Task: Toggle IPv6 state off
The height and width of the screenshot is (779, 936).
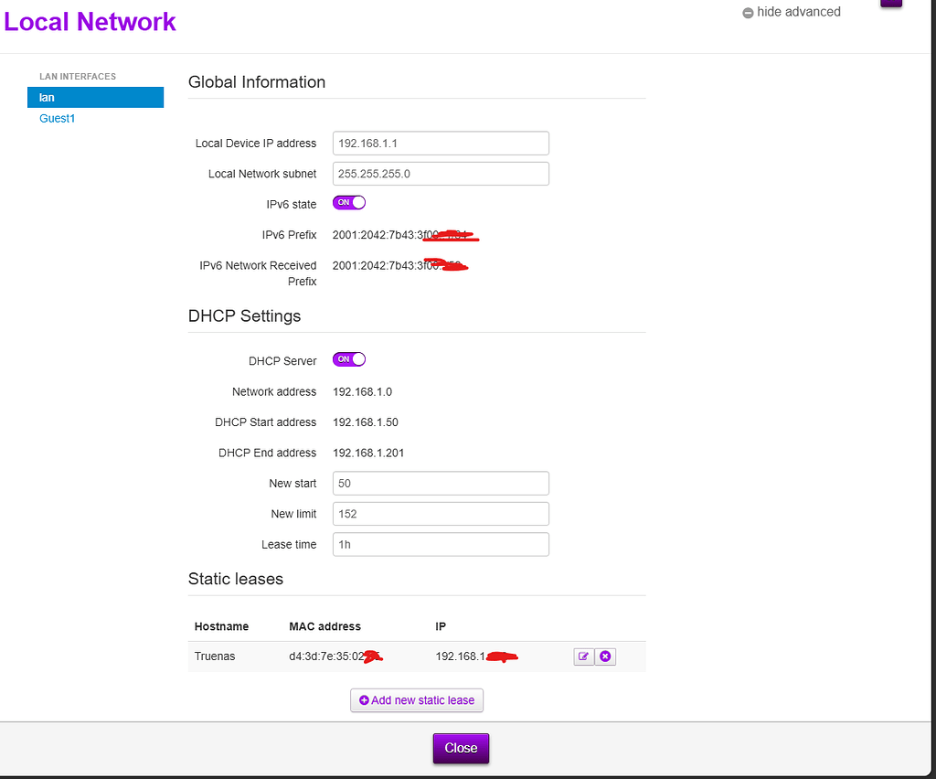Action: [x=348, y=202]
